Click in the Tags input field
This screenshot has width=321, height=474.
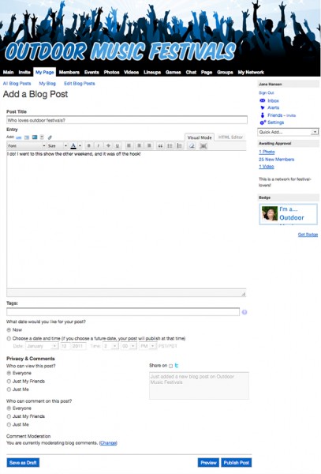(x=123, y=312)
